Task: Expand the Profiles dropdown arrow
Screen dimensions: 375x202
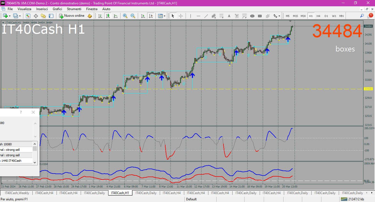Action: [x=20, y=16]
